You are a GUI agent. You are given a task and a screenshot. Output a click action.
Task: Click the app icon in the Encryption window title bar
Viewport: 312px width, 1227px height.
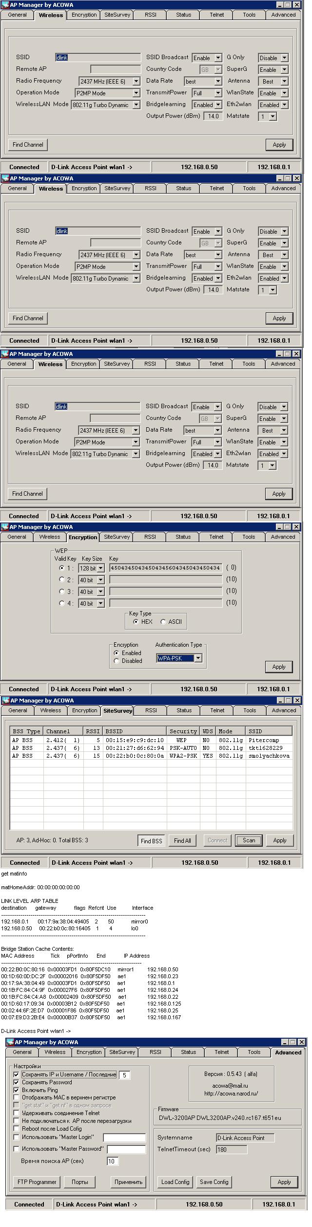(5, 527)
